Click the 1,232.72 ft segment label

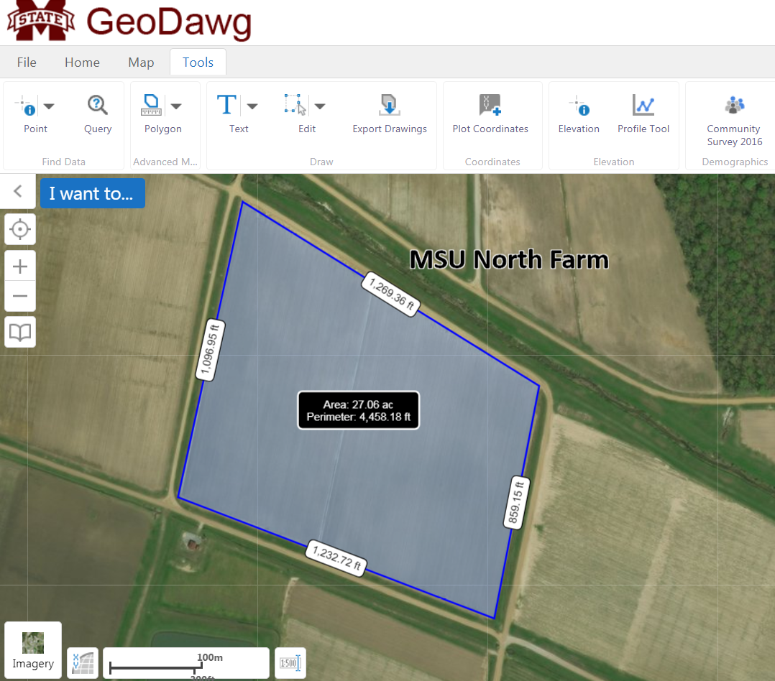[x=336, y=558]
